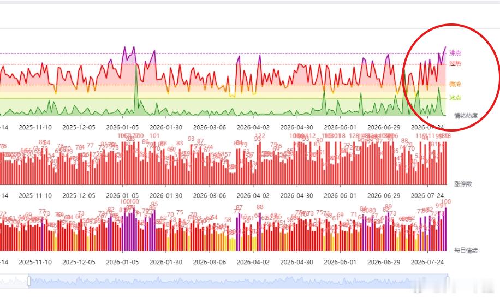Click 2026-04-30 date under the 涨停数 chart
Image resolution: width=500 pixels, height=298 pixels.
pyautogui.click(x=296, y=196)
